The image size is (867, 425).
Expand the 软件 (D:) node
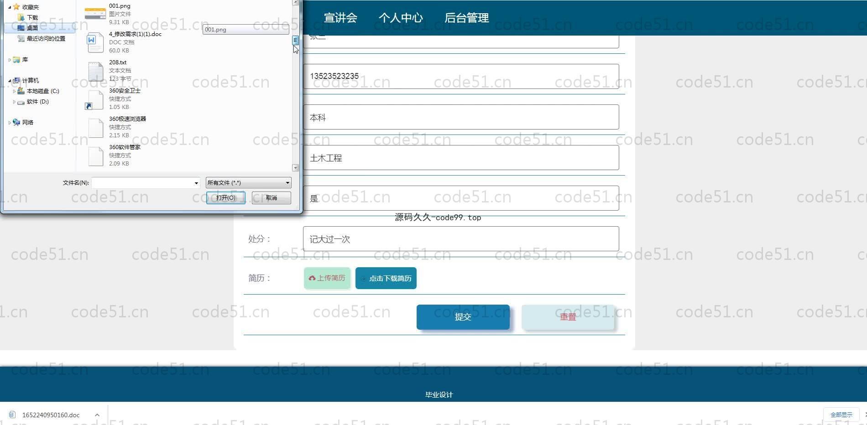(14, 102)
